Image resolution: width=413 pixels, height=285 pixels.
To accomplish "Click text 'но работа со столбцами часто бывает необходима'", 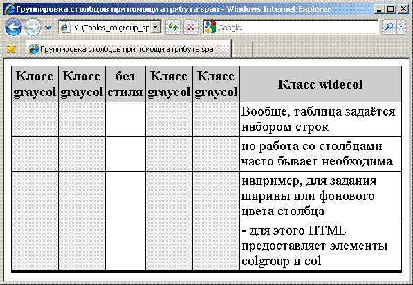I will coord(317,154).
